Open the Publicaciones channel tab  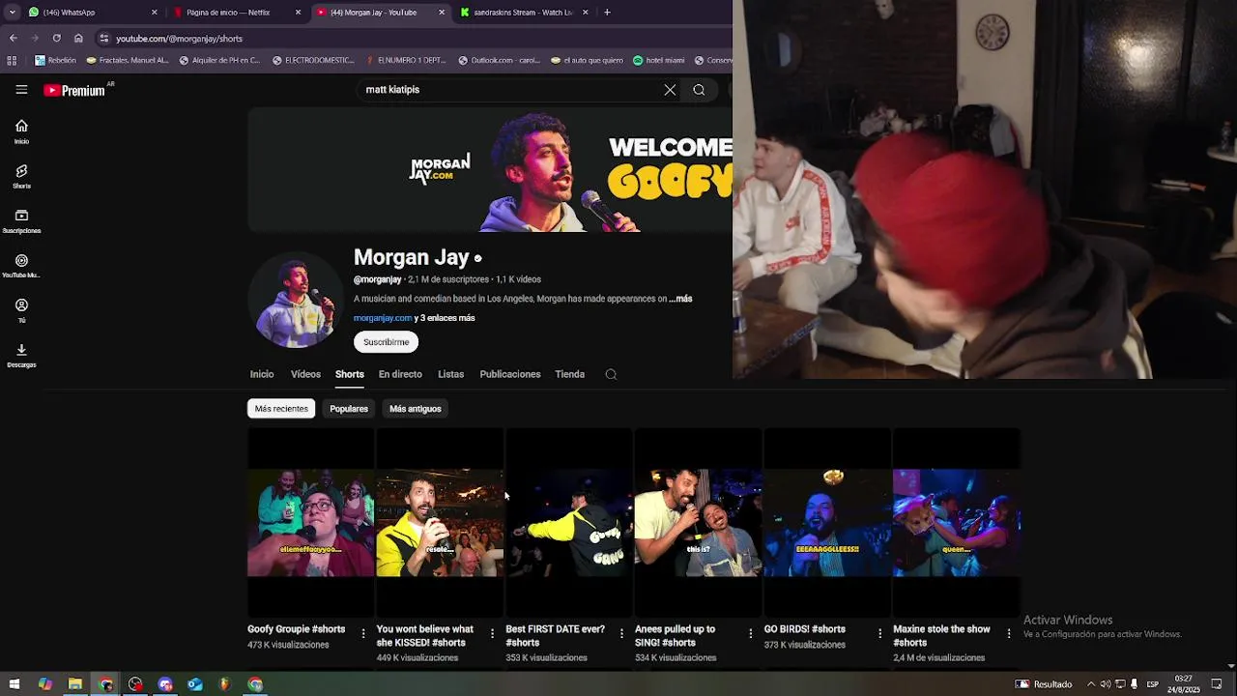(x=510, y=374)
